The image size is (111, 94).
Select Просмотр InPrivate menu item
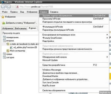pyautogui.click(x=74, y=19)
